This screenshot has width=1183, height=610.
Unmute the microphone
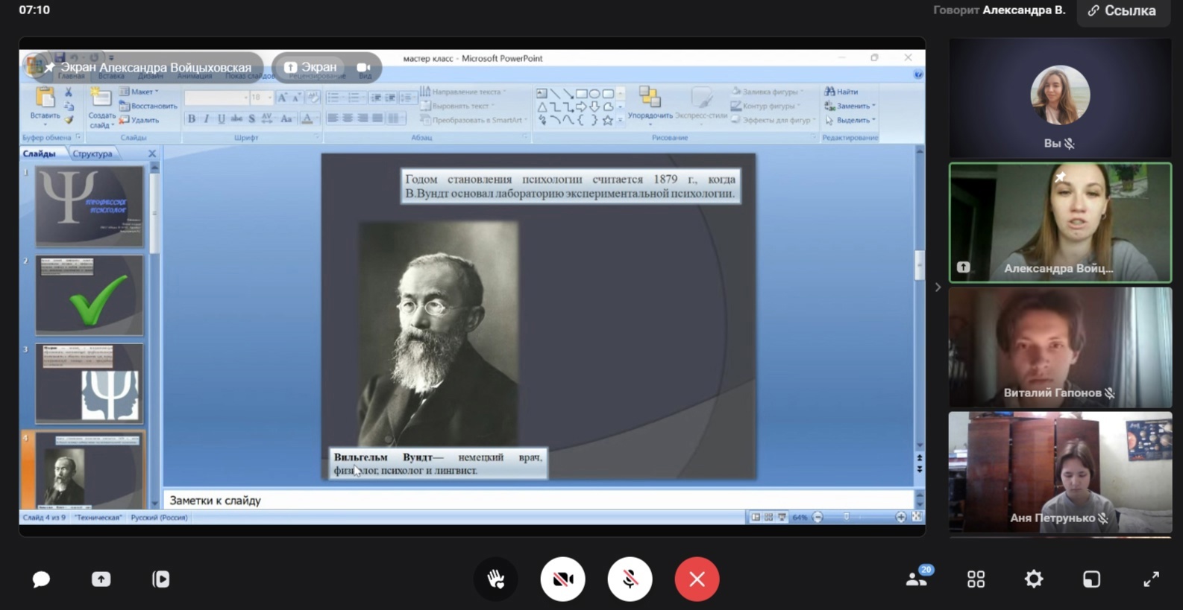click(630, 579)
